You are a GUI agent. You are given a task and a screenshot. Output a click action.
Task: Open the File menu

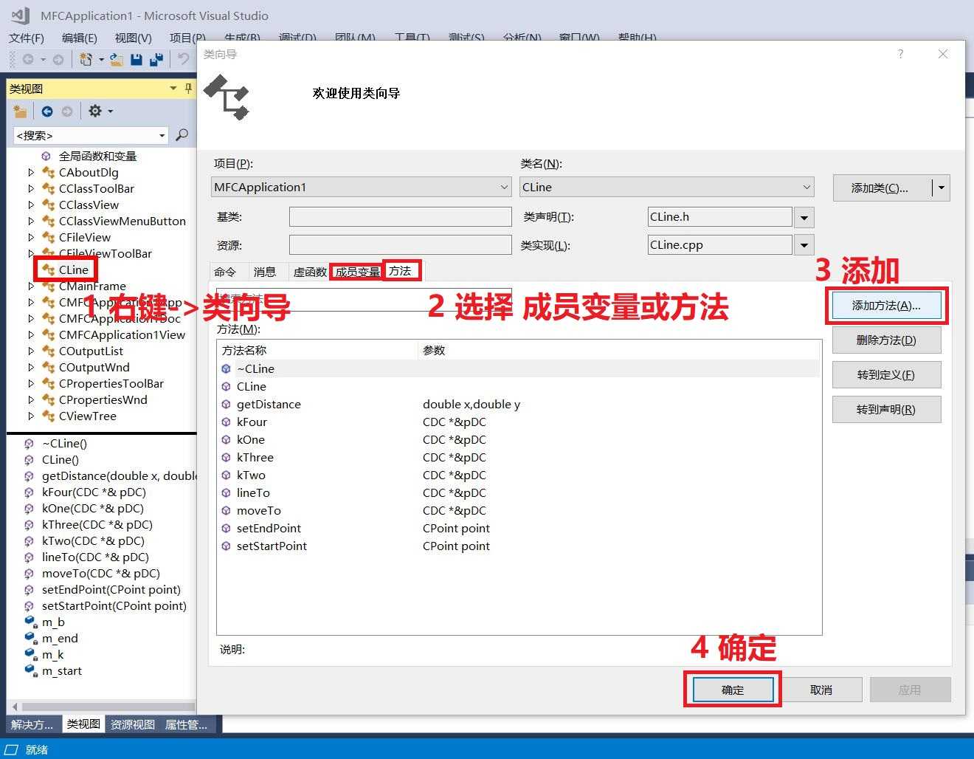coord(27,38)
